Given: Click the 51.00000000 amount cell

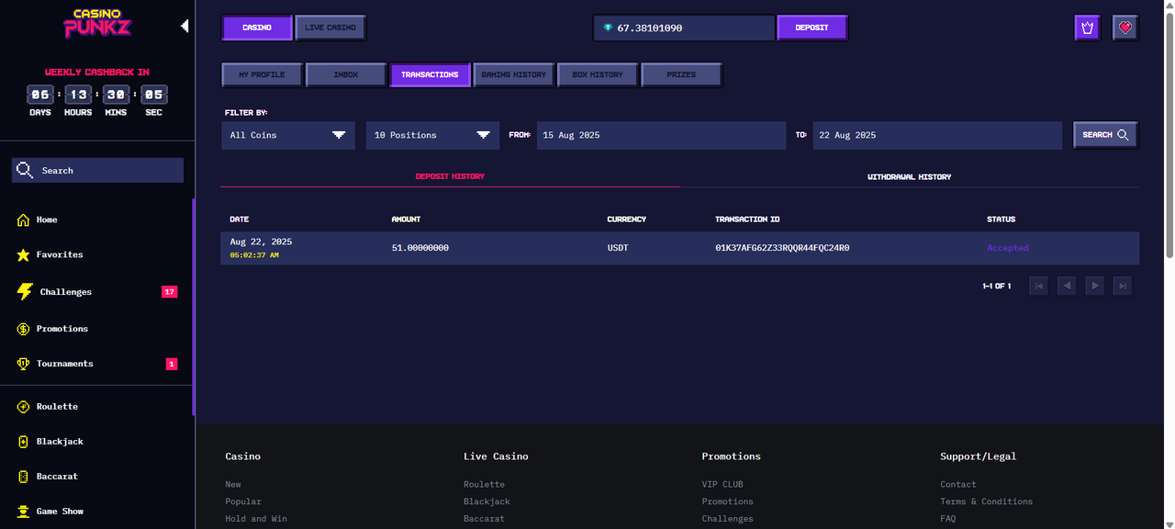Looking at the screenshot, I should (x=420, y=248).
